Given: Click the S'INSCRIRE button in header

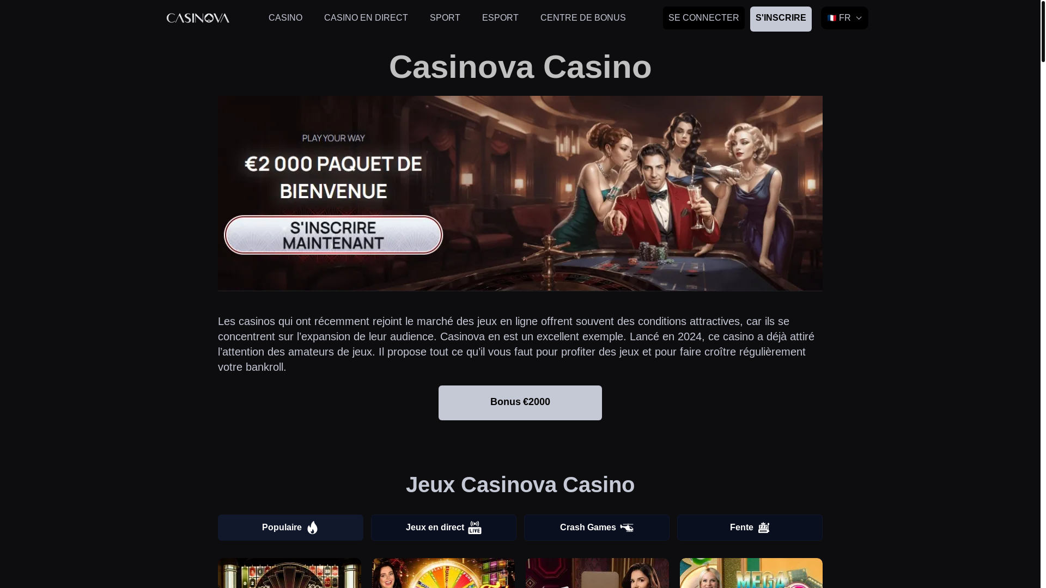Looking at the screenshot, I should pos(781,19).
